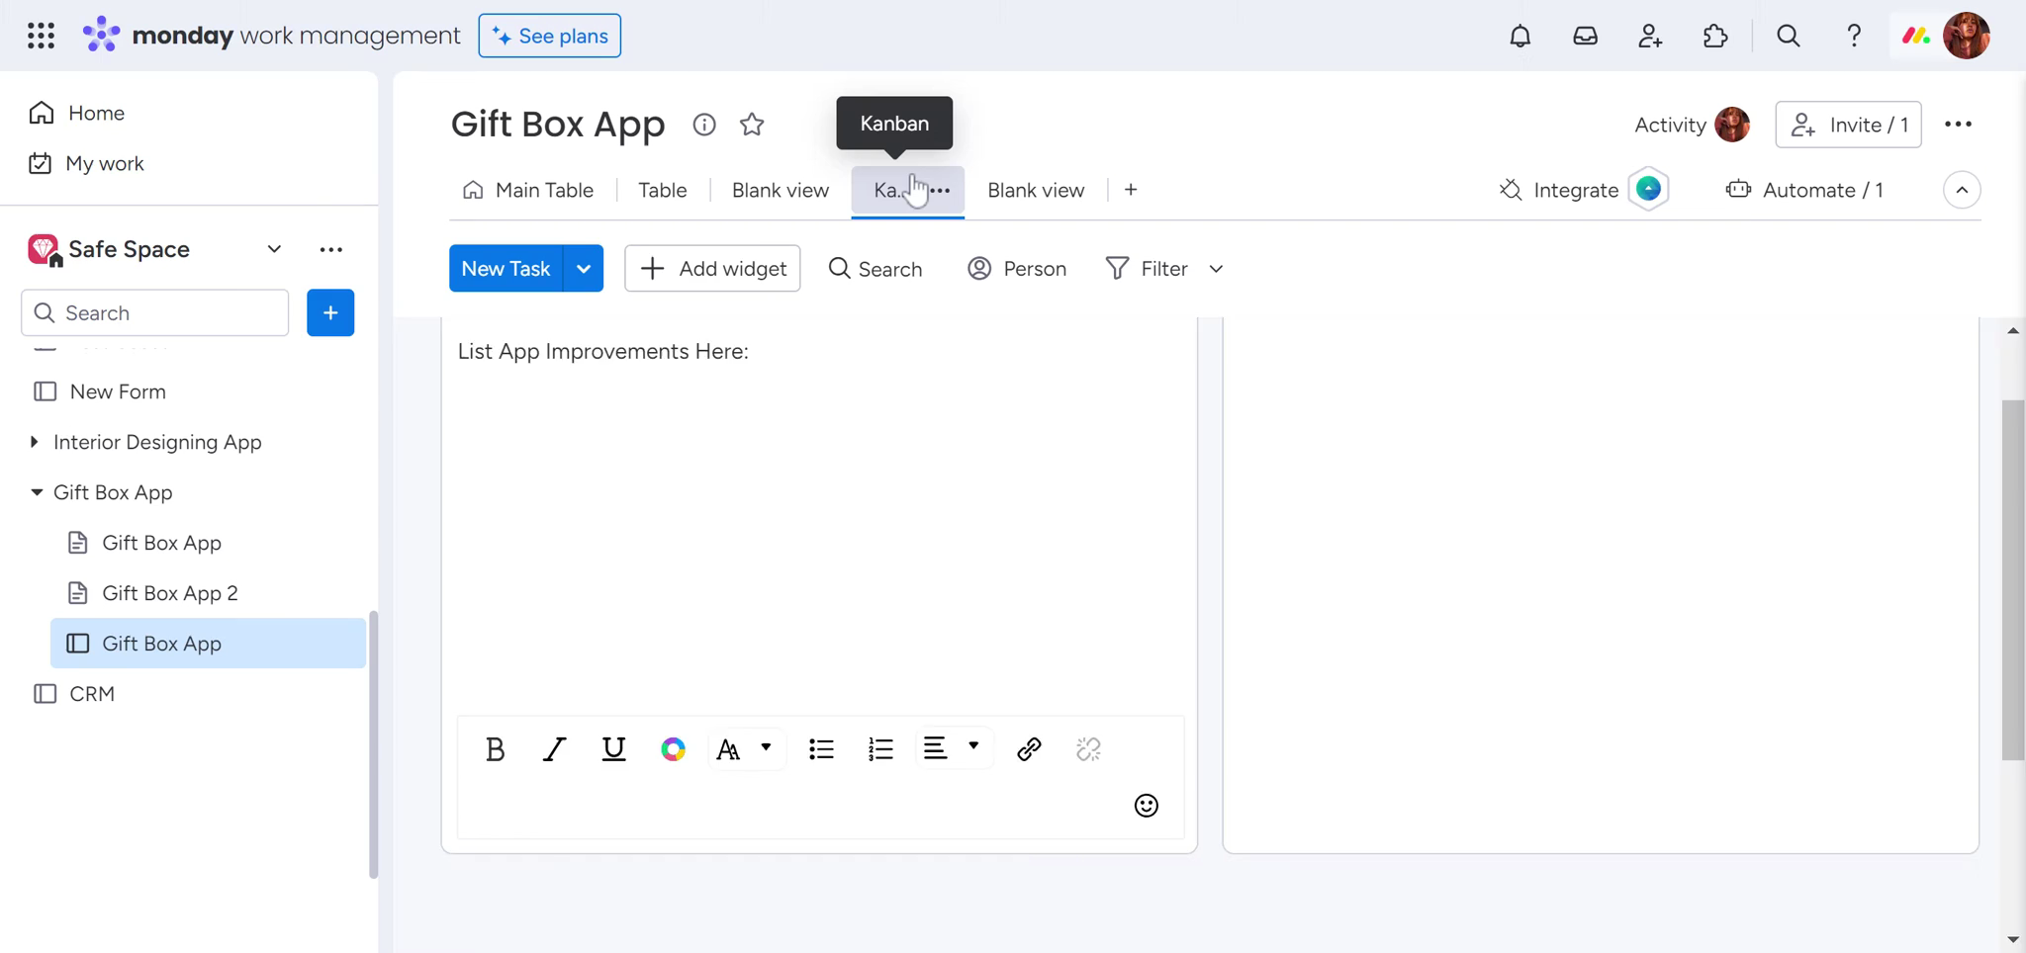Switch to Table tab

click(x=663, y=190)
